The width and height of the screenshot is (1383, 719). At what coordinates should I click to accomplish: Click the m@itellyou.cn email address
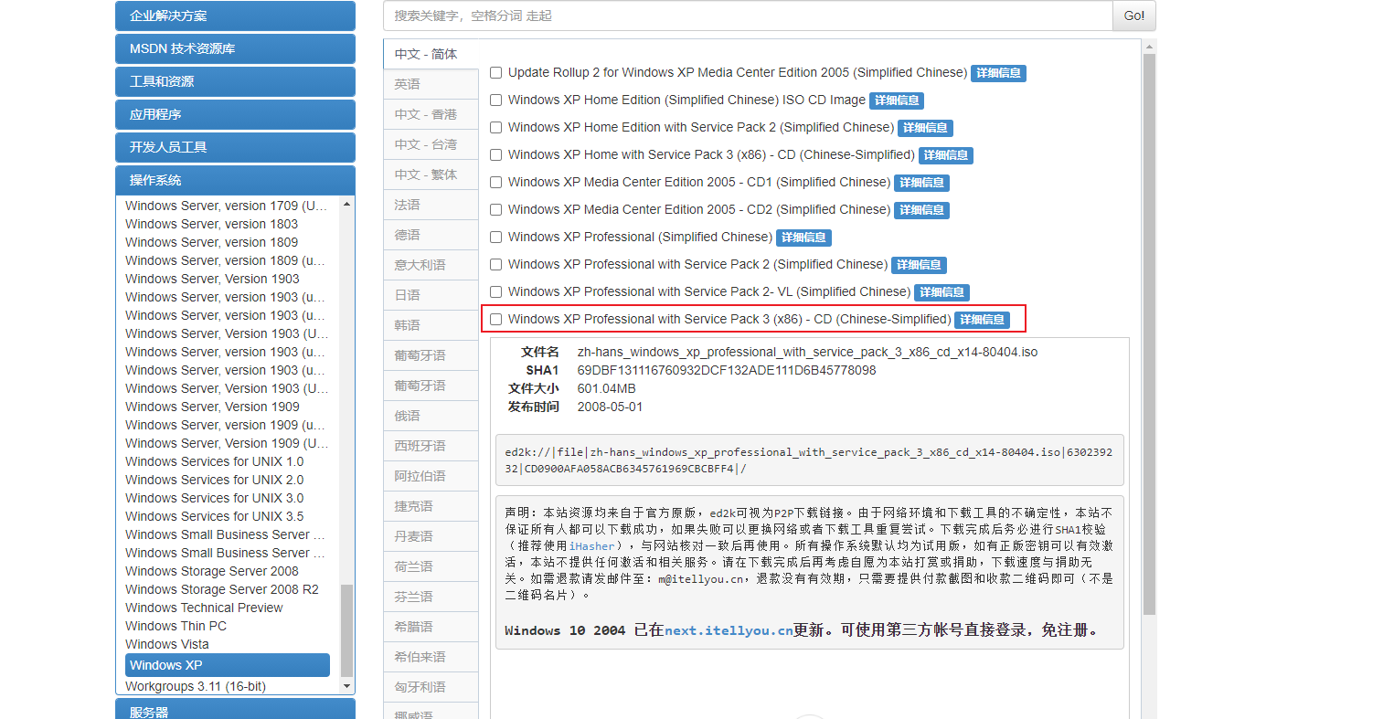(x=701, y=579)
